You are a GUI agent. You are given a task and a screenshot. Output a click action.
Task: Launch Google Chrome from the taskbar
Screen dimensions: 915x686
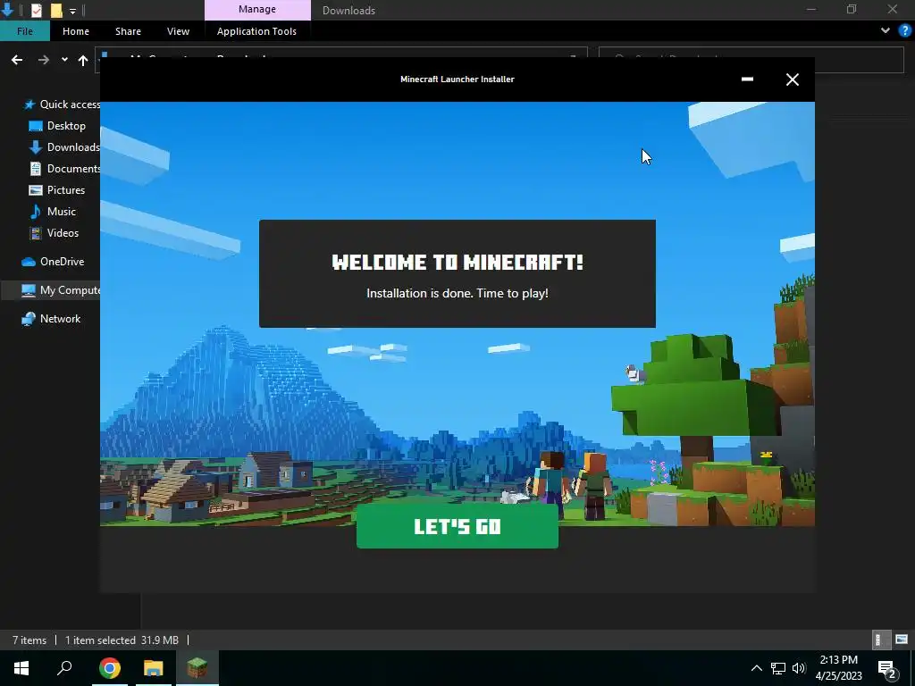point(110,668)
